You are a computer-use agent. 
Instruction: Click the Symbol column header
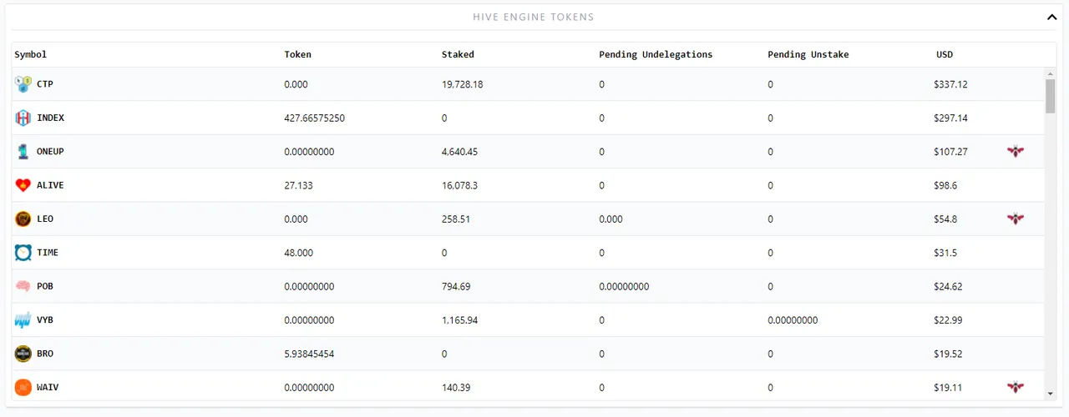tap(31, 55)
